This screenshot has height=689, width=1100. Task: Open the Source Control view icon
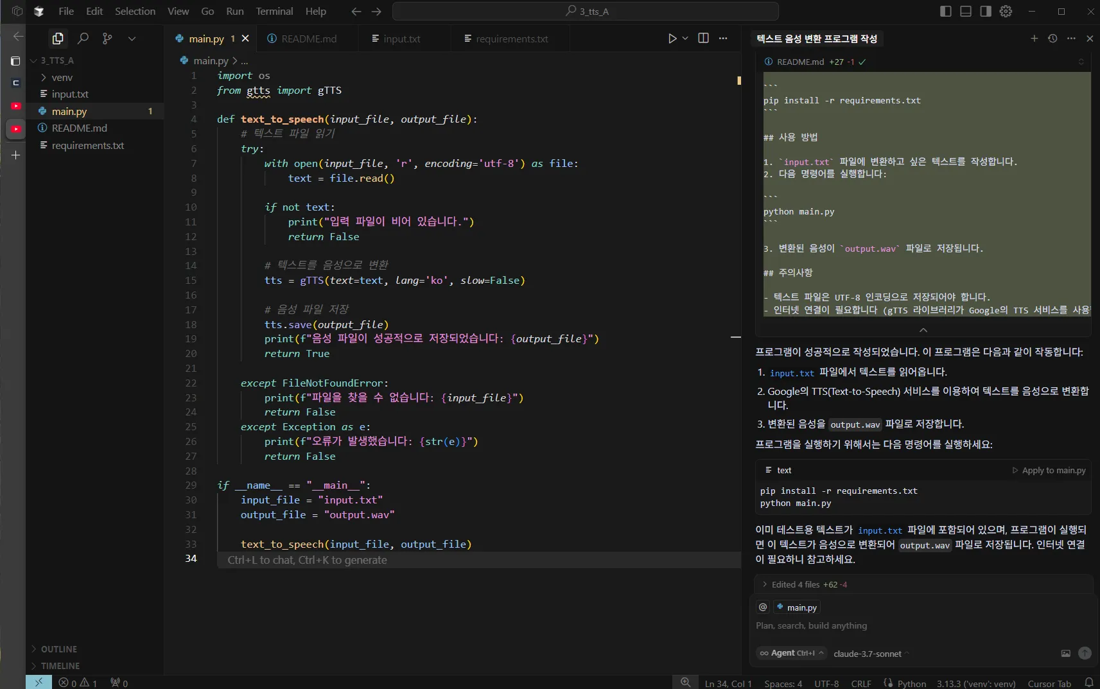click(107, 39)
